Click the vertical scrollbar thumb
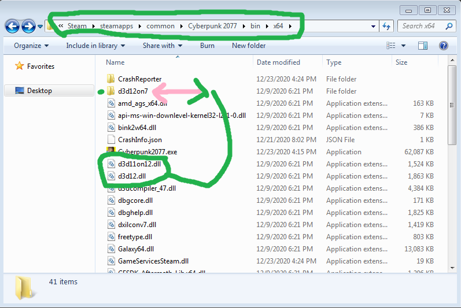461x308 pixels. (452, 105)
